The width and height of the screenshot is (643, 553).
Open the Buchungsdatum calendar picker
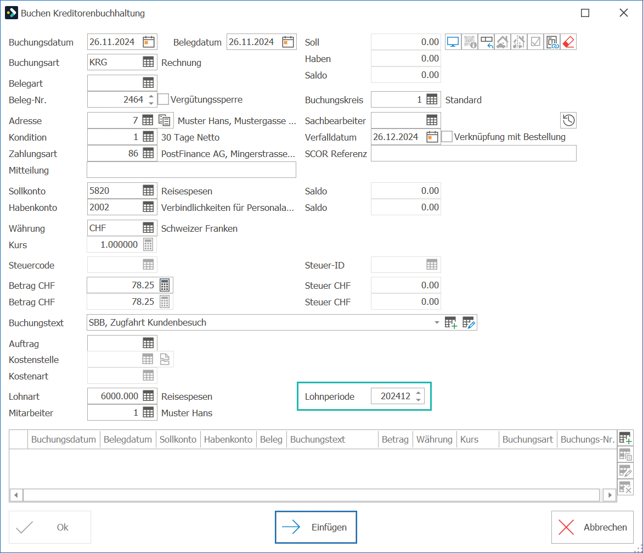coord(149,42)
